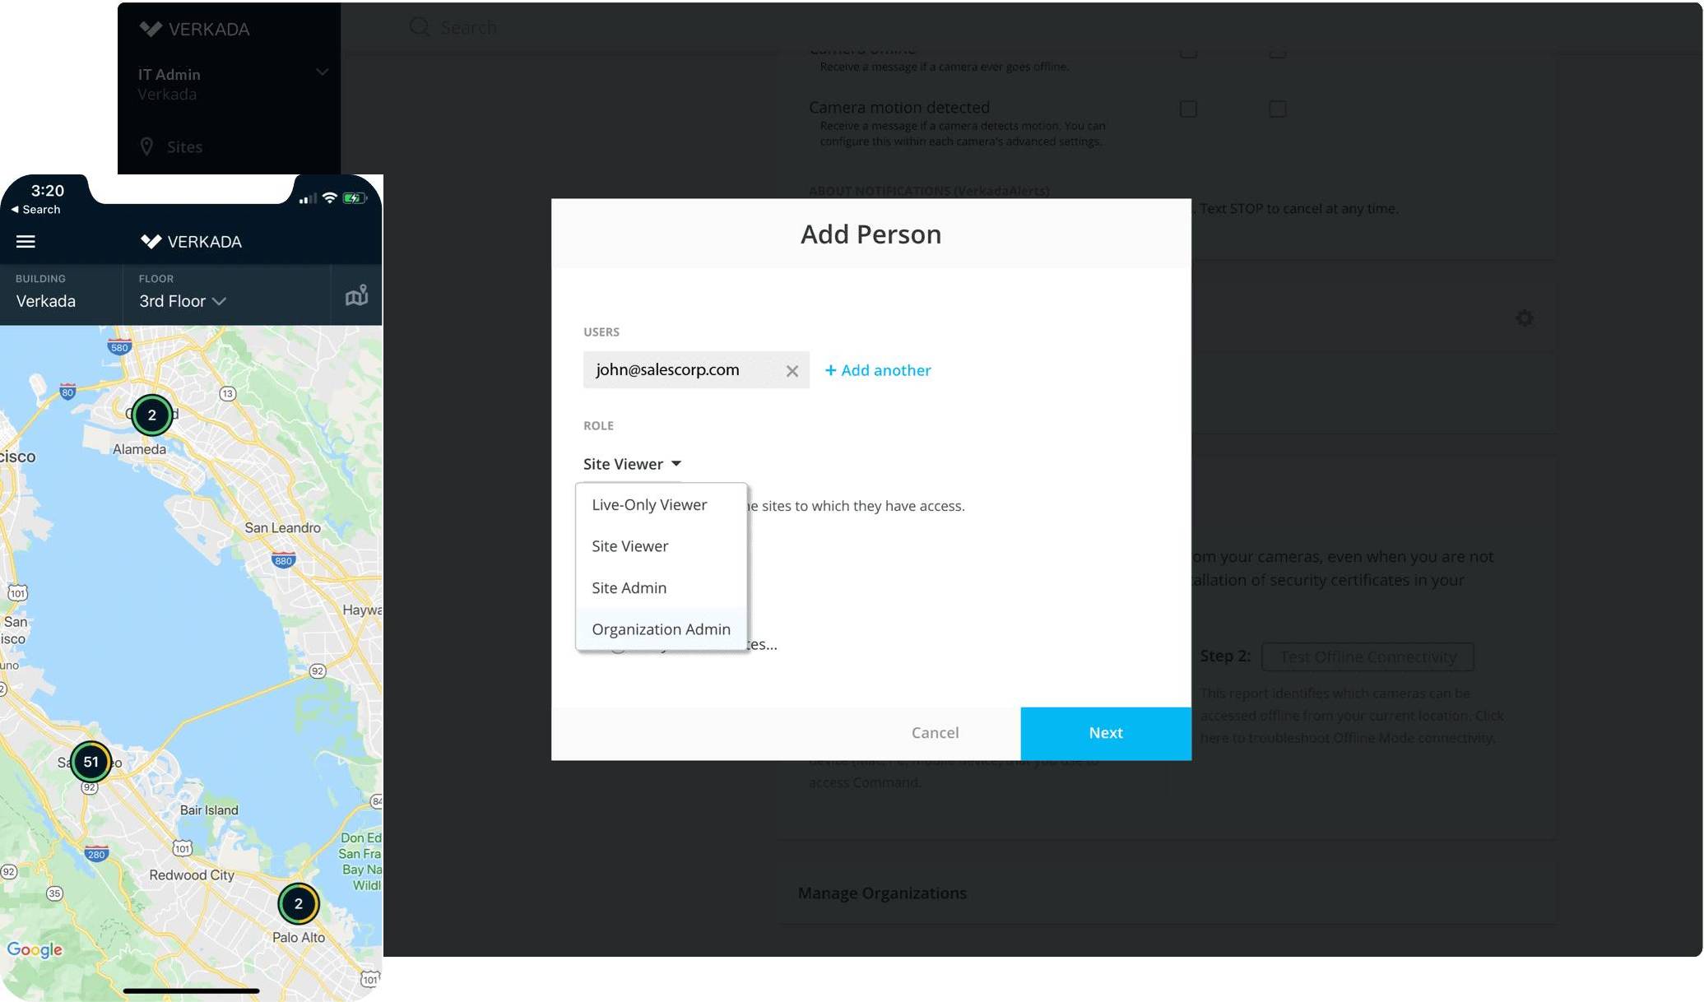Tap the 51 camera cluster marker
The height and width of the screenshot is (1002, 1704).
91,762
